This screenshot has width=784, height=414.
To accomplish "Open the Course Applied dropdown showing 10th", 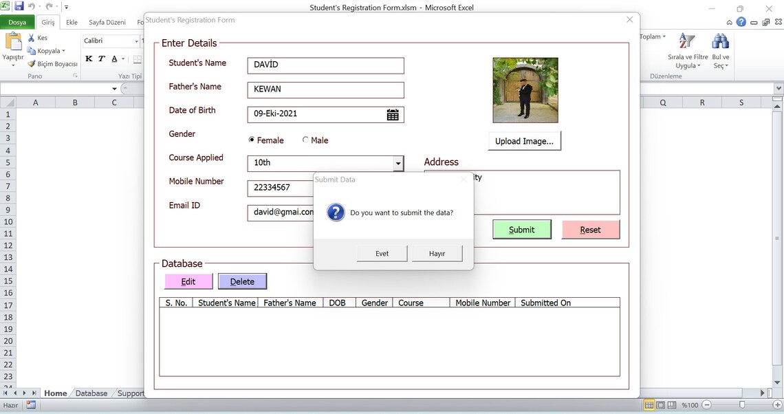I will pos(398,163).
